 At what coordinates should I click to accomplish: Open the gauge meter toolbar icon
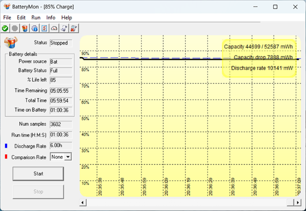coord(54,28)
